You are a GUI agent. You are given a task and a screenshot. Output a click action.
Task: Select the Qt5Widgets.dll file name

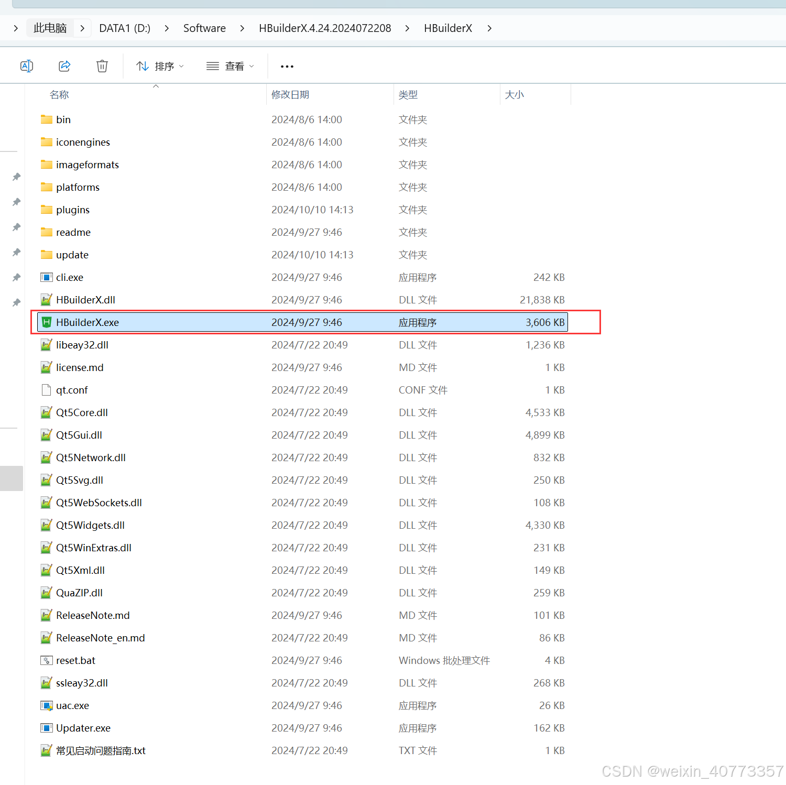tap(90, 525)
